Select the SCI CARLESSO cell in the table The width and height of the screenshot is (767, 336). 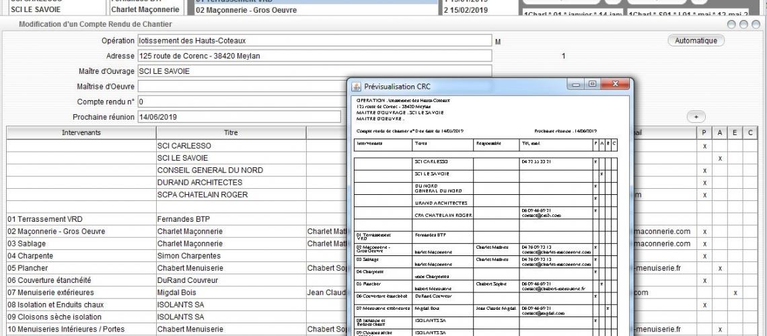(231, 146)
